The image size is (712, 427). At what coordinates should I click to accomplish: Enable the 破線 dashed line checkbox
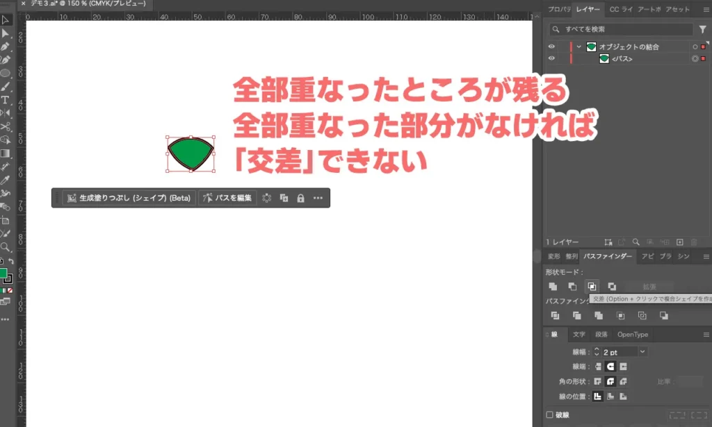coord(551,415)
